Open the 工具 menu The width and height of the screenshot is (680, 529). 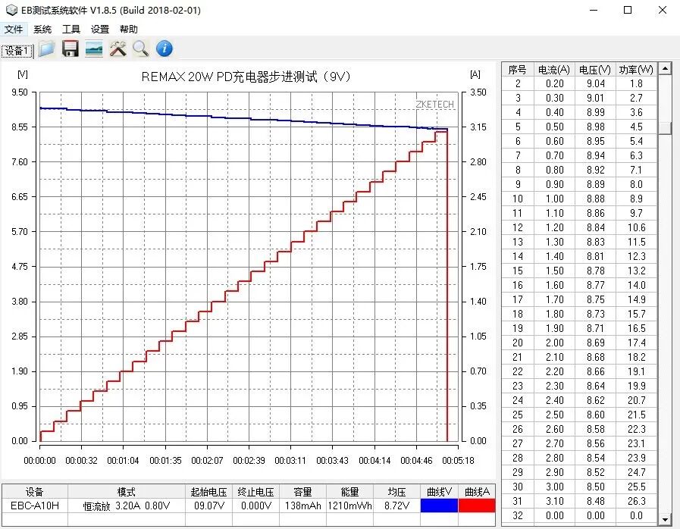click(x=71, y=30)
